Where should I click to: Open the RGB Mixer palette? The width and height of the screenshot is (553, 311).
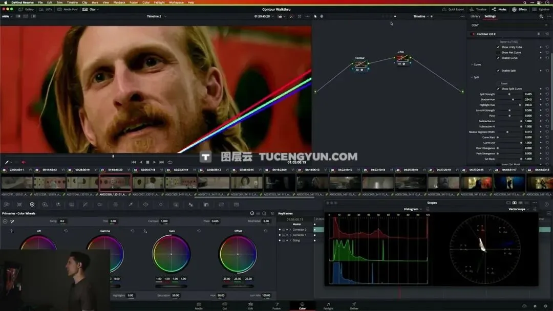pyautogui.click(x=58, y=204)
